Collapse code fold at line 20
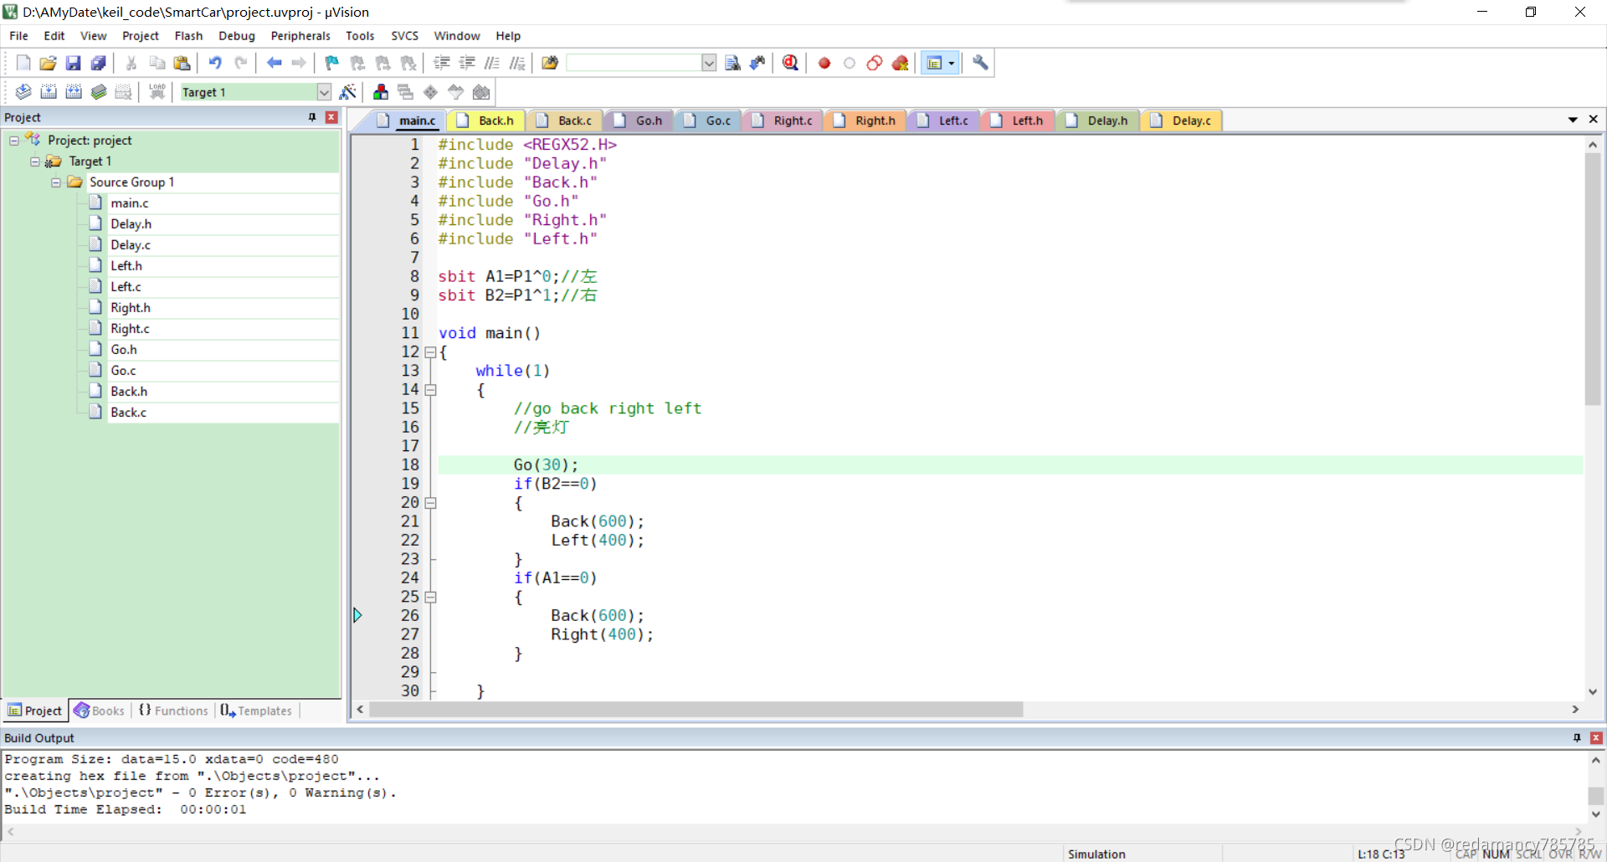This screenshot has height=862, width=1607. click(x=430, y=503)
